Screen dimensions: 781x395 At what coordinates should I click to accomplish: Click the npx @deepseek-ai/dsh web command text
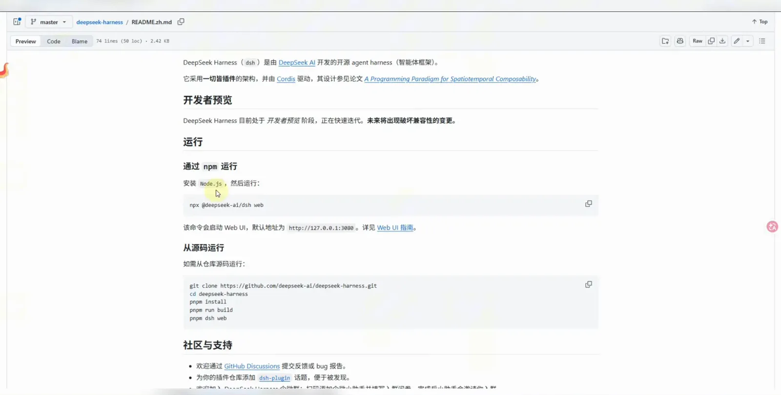click(x=226, y=205)
